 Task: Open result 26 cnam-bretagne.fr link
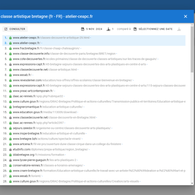click(x=99, y=171)
